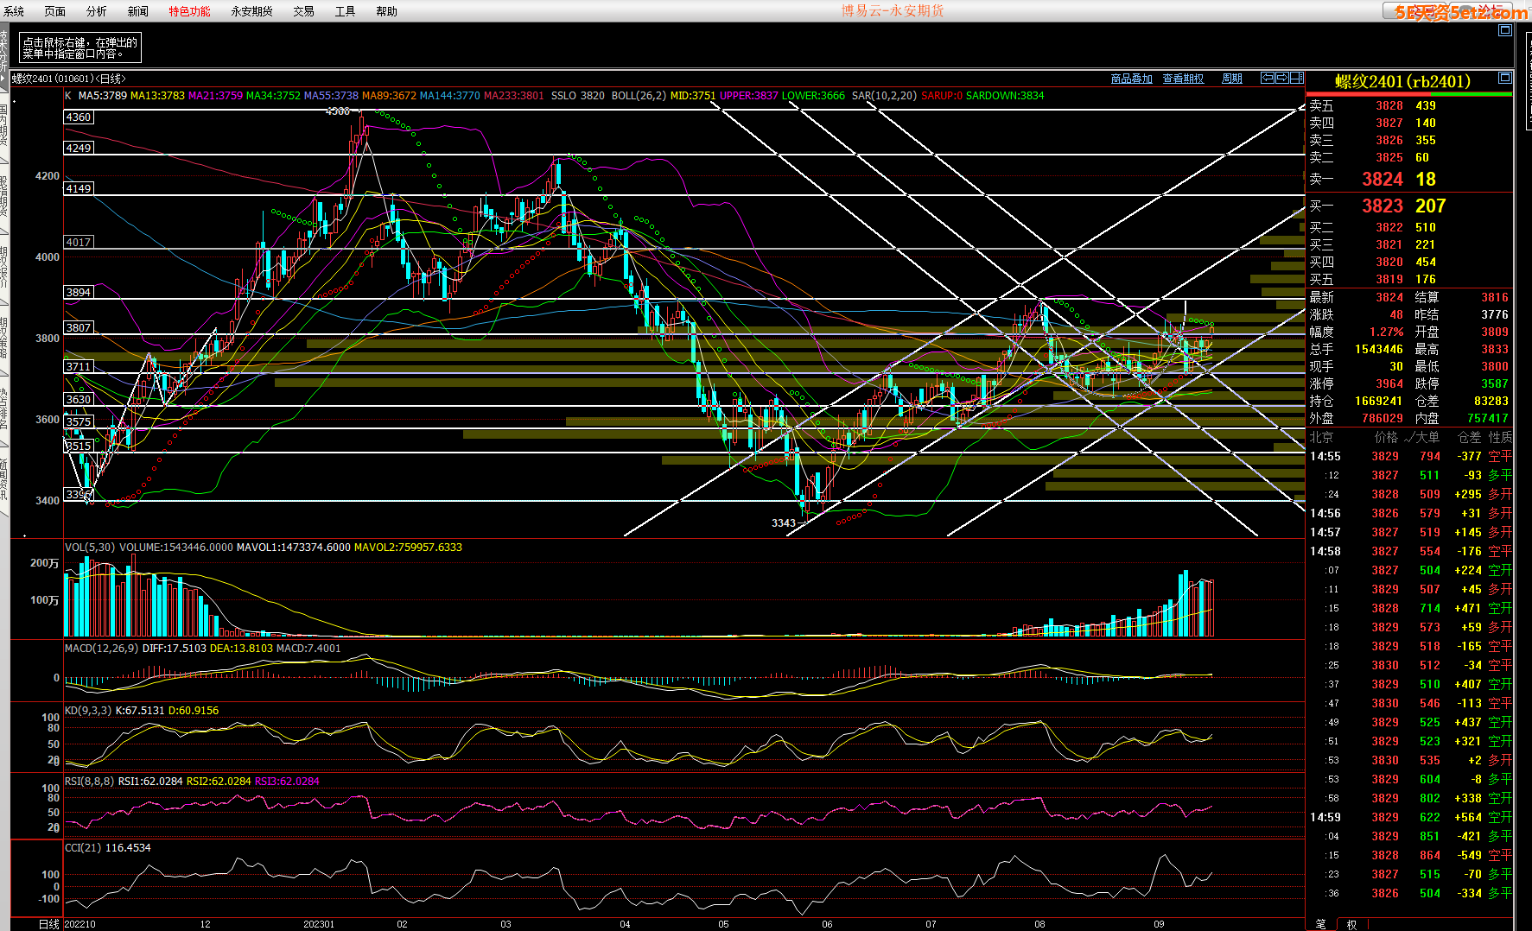Select the 笔 tab at the bottom
The width and height of the screenshot is (1532, 931).
[x=1320, y=924]
